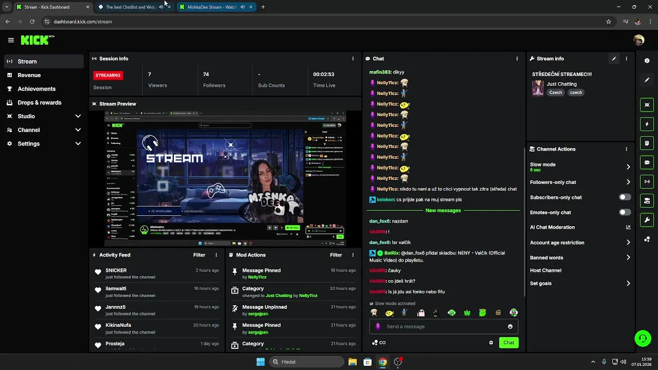Toggle Emotes-only chat switch
The height and width of the screenshot is (370, 658).
(625, 212)
